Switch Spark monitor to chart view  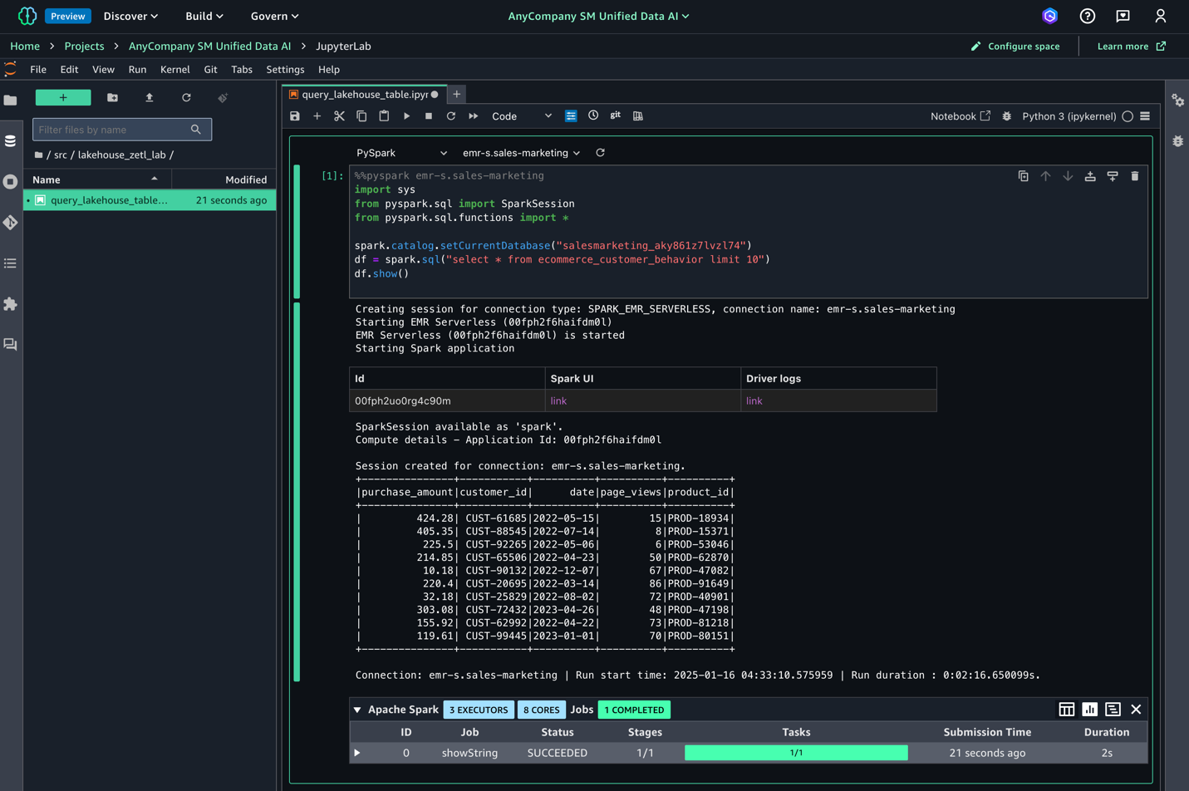coord(1089,710)
